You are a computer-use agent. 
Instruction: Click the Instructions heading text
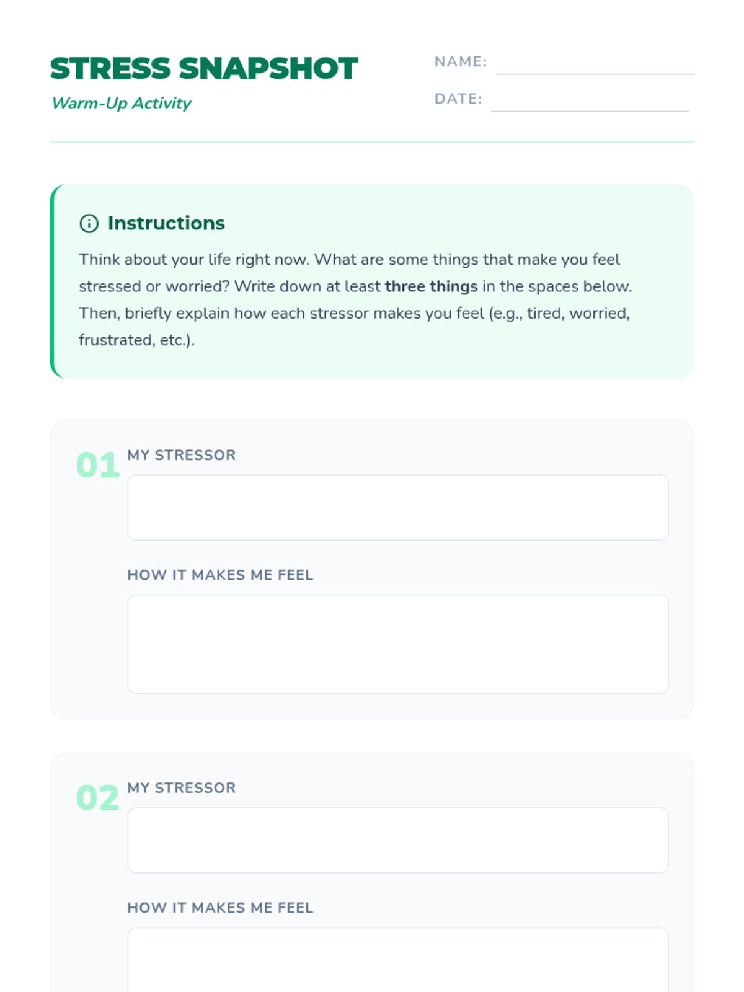166,223
